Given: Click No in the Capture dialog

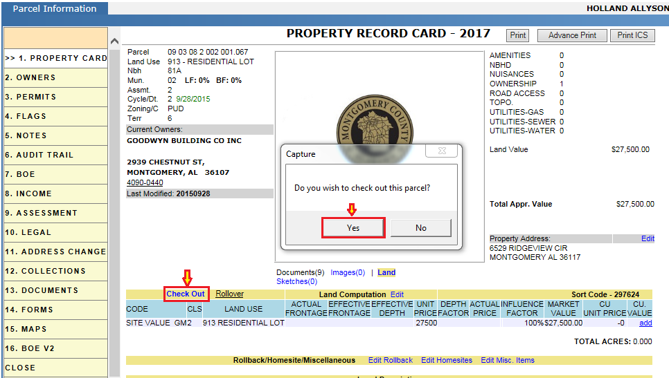Looking at the screenshot, I should [420, 228].
